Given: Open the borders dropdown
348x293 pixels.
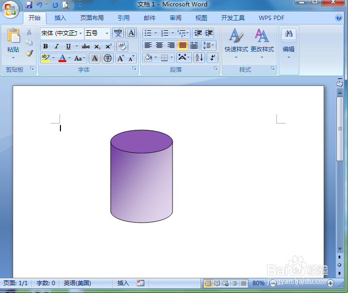Looking at the screenshot, I should tap(172, 58).
